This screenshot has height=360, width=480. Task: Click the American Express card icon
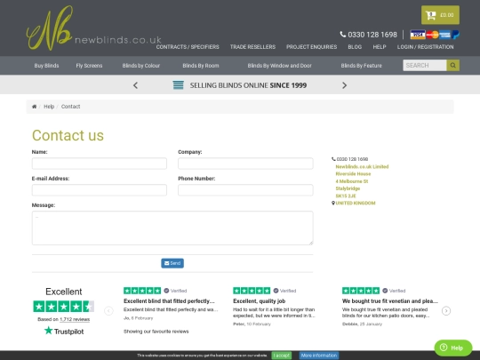coord(445,35)
